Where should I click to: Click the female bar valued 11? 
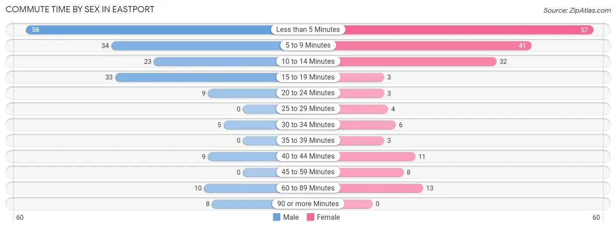click(x=378, y=156)
